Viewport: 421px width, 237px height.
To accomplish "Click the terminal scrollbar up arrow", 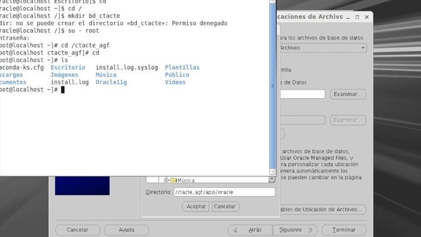I will pos(272,1).
